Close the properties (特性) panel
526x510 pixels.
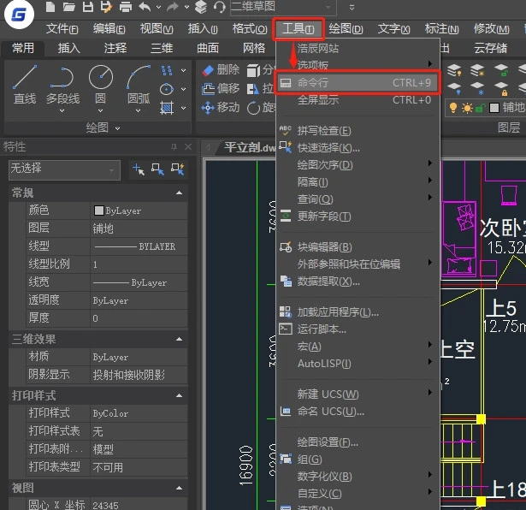tap(188, 147)
